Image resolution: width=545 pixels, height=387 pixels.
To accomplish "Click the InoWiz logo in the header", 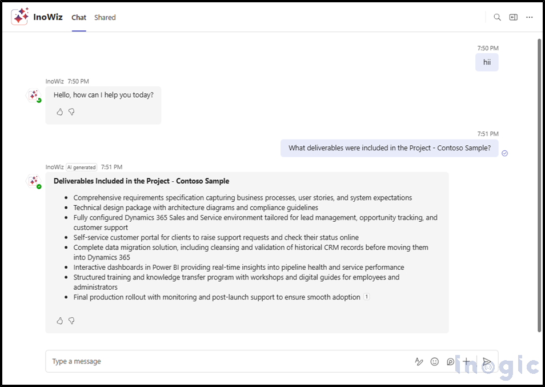I will (x=19, y=16).
